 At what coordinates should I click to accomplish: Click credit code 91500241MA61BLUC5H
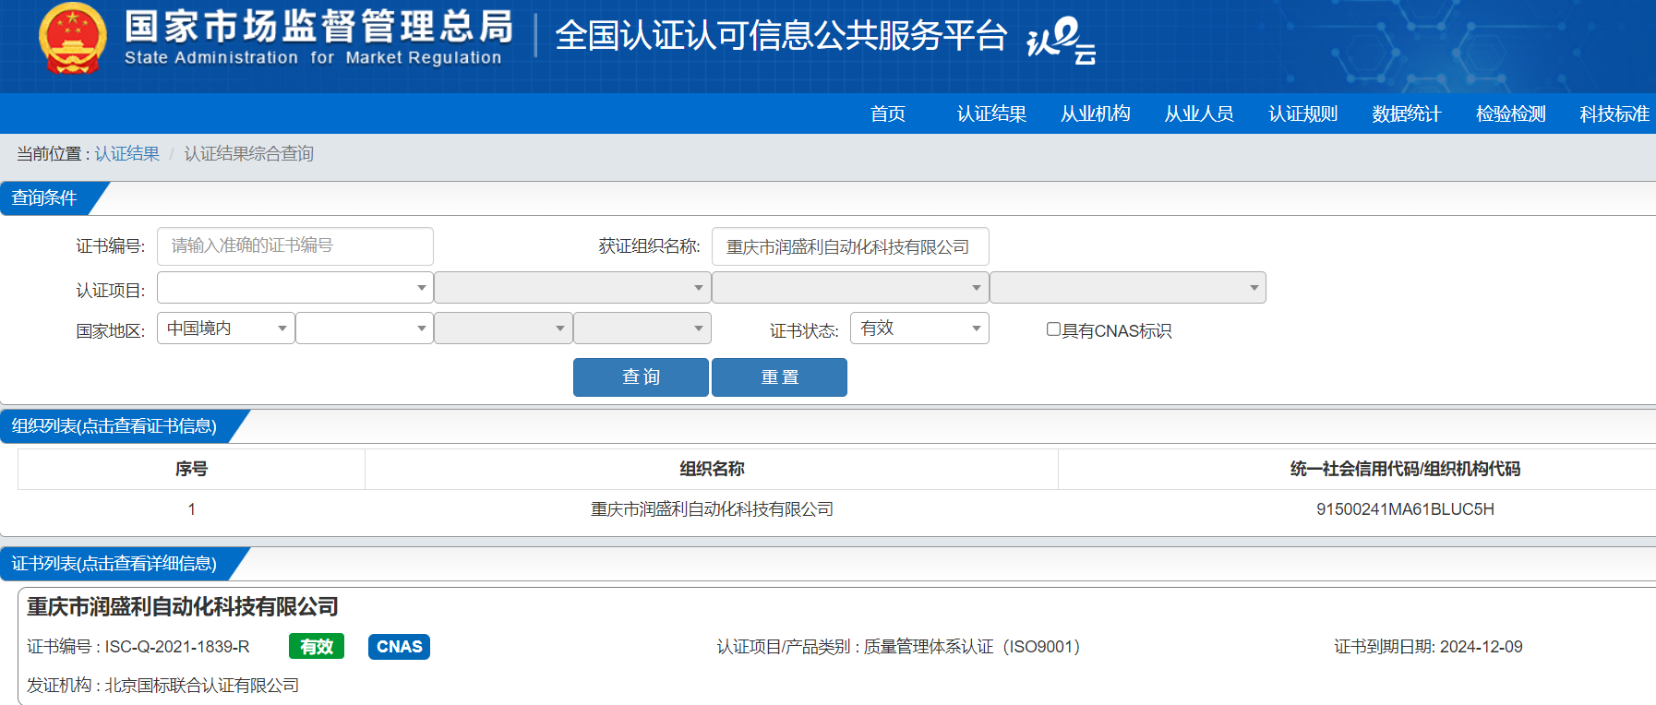[x=1405, y=509]
